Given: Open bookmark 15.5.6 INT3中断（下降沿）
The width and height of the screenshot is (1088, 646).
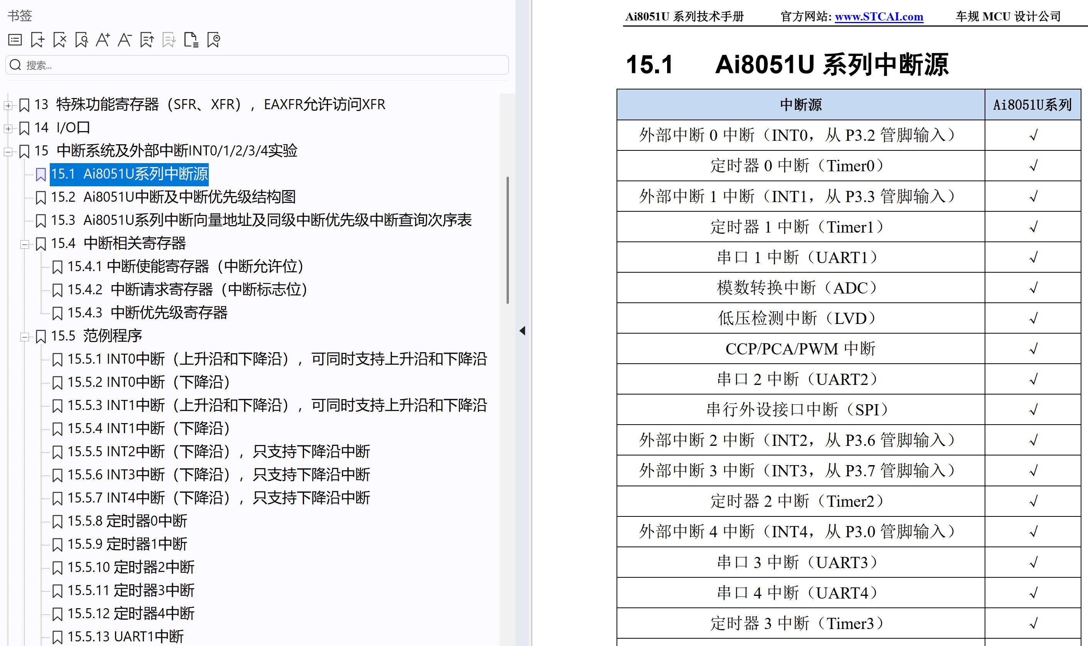Looking at the screenshot, I should [x=218, y=474].
